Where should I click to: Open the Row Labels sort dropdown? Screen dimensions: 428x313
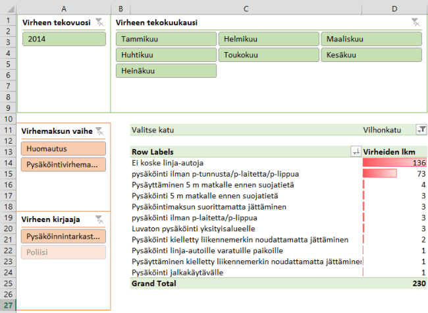(356, 152)
